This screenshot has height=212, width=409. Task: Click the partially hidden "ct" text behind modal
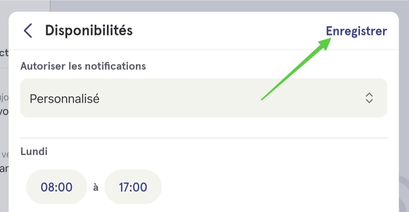(4, 52)
